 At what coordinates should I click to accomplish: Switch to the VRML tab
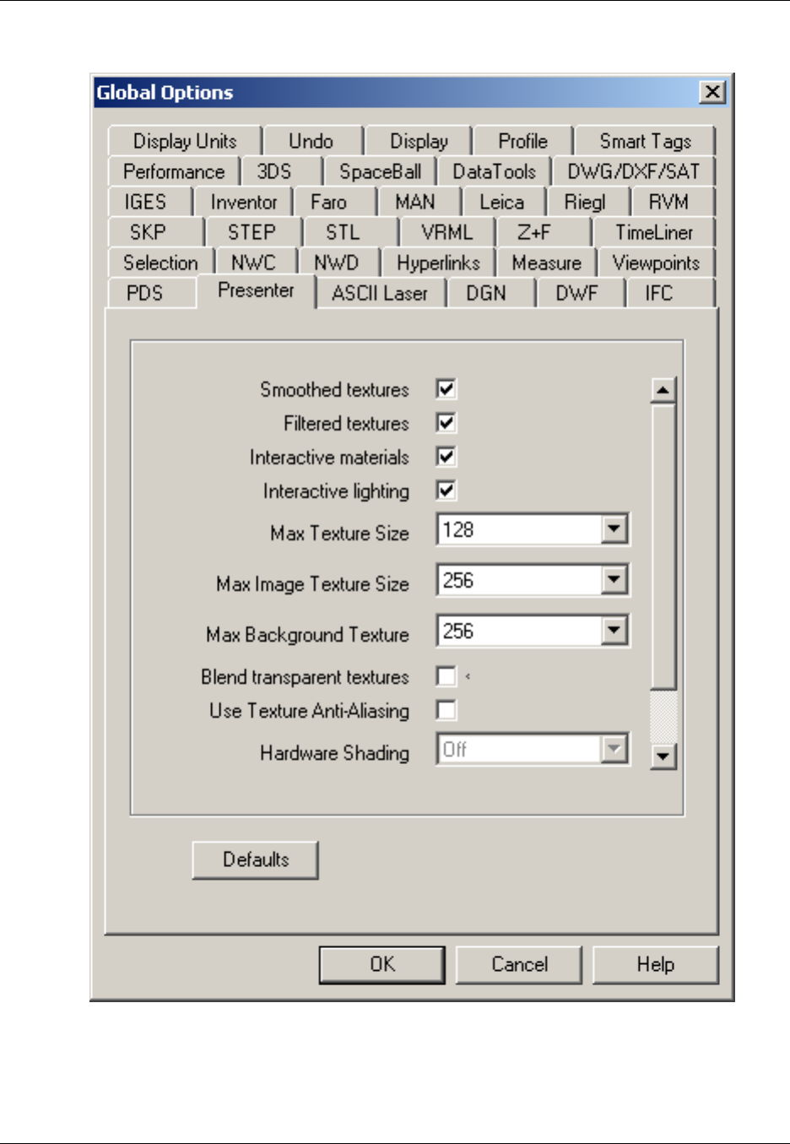447,232
